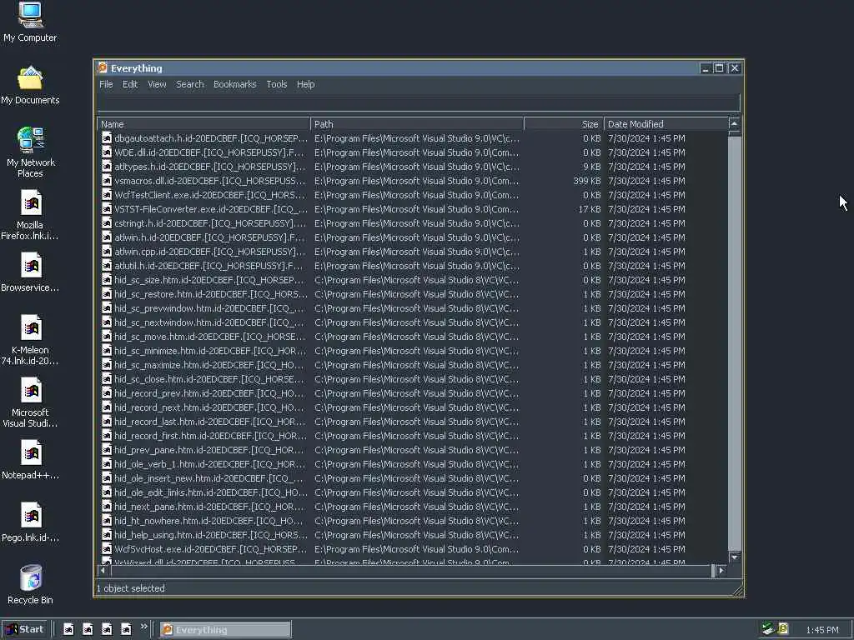Select hid_sc_nextwindow.htm result row
The width and height of the screenshot is (854, 640).
click(412, 322)
